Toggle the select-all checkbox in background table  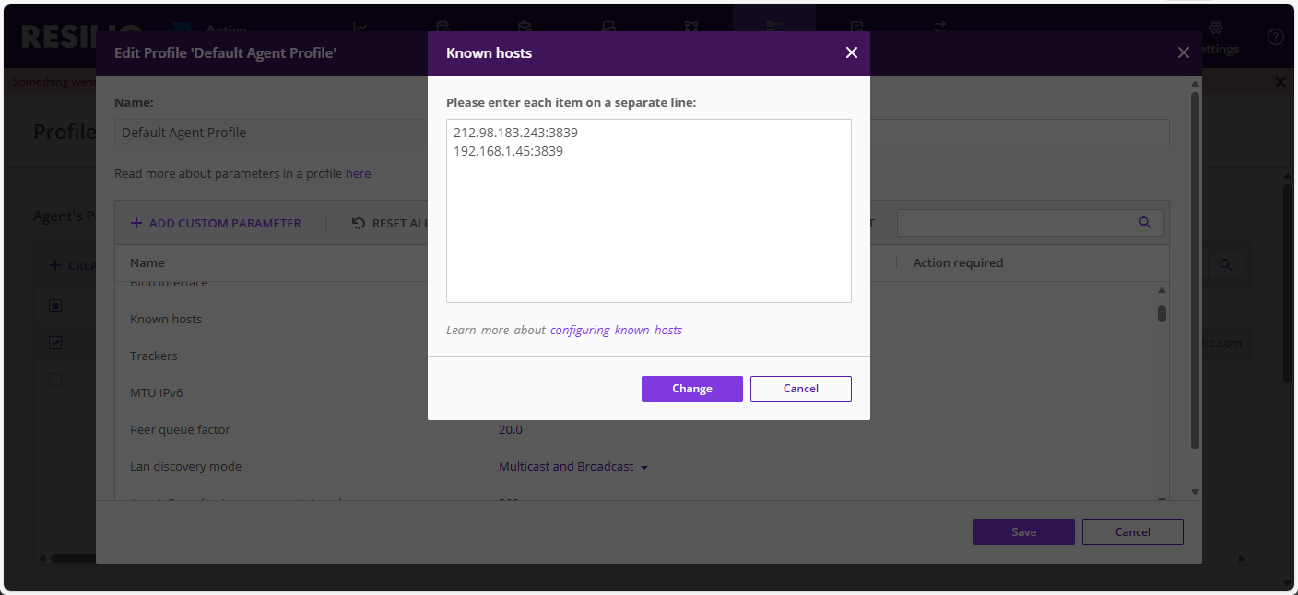point(55,305)
